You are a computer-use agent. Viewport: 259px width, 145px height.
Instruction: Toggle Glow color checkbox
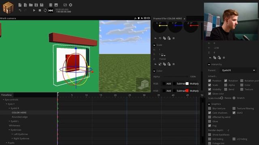click(210, 93)
